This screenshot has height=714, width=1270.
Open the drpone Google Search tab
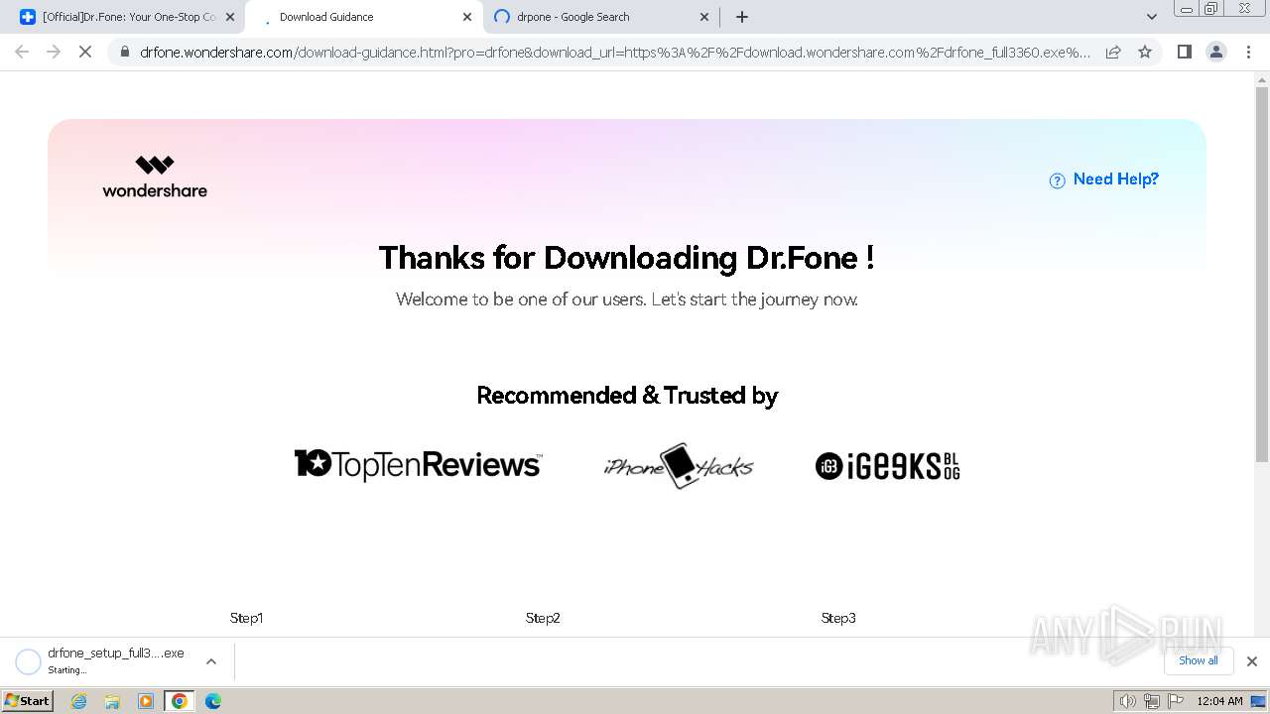(600, 17)
